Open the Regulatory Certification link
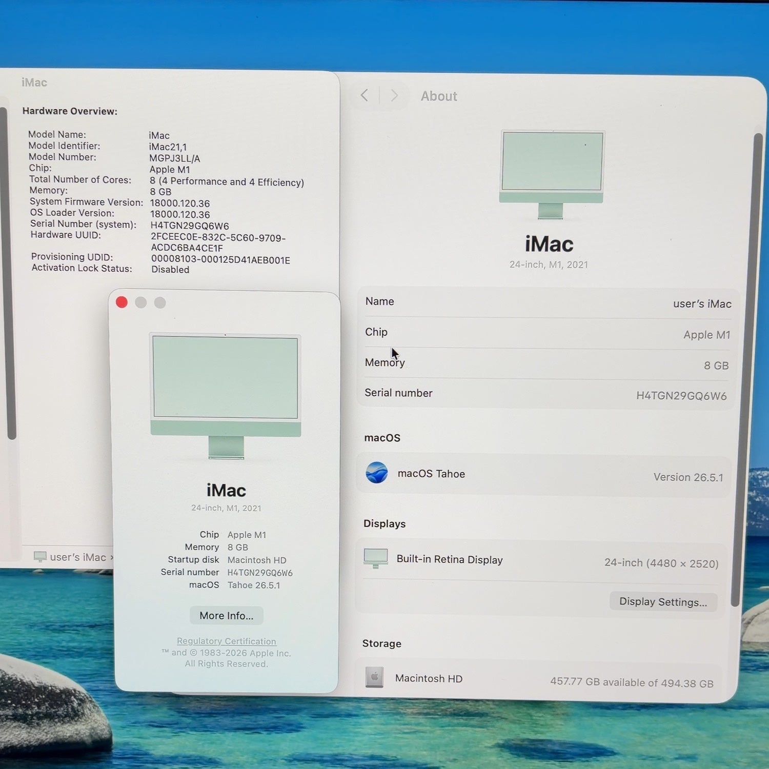This screenshot has width=769, height=769. (x=227, y=641)
